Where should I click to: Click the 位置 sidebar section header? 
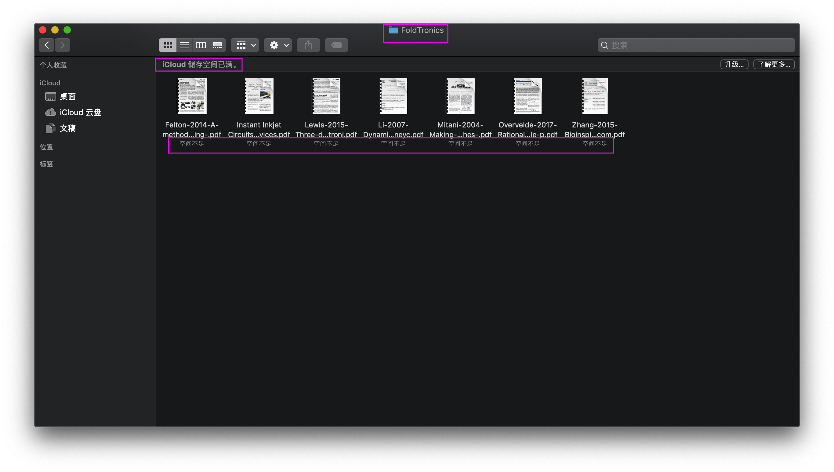click(x=46, y=147)
